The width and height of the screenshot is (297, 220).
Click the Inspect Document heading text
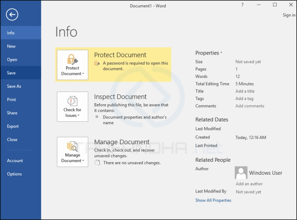pos(120,97)
